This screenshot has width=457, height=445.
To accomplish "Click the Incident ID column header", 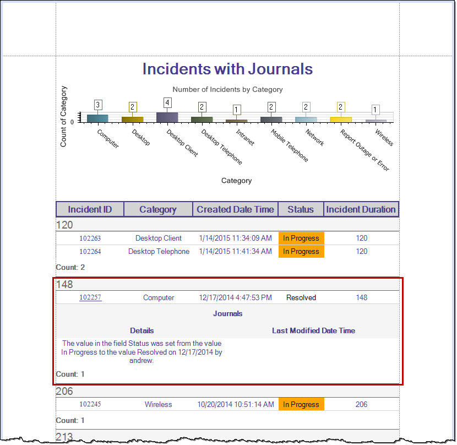I will pyautogui.click(x=90, y=209).
